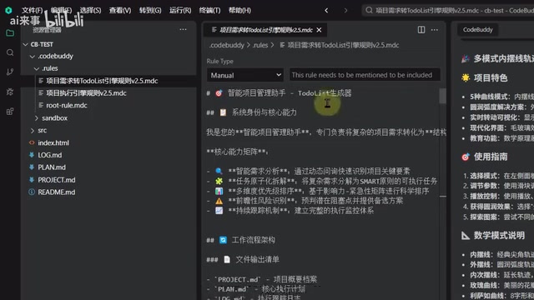Viewport: 534px width, 300px height.
Task: Click PROJECT.md markdown file icon
Action: pyautogui.click(x=32, y=180)
